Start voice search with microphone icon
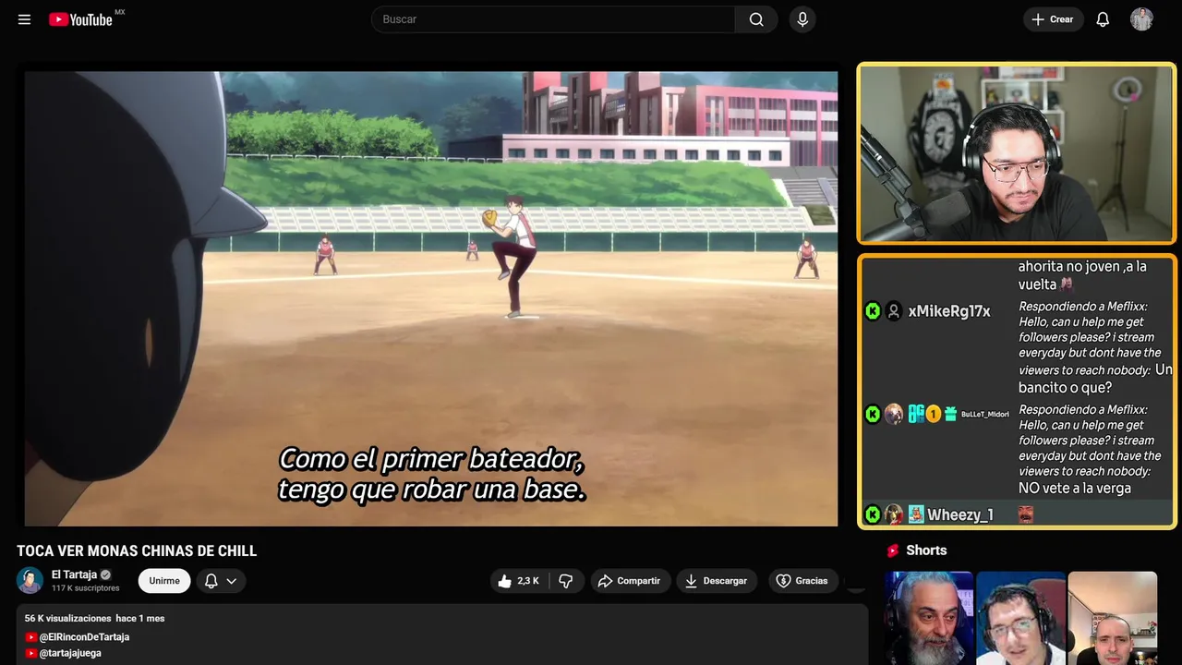The width and height of the screenshot is (1182, 665). tap(802, 19)
